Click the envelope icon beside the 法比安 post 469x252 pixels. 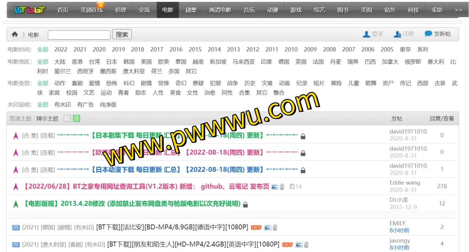tap(16, 227)
